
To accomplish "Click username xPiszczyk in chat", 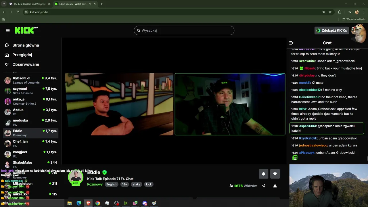I will (307, 153).
